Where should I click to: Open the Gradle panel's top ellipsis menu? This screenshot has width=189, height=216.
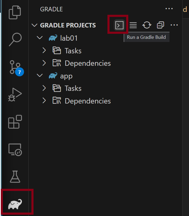169,9
